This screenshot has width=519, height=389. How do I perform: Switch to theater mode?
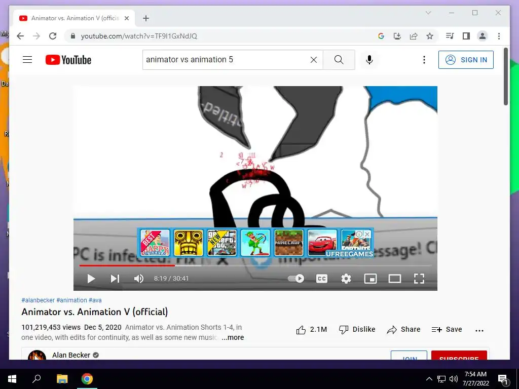394,279
